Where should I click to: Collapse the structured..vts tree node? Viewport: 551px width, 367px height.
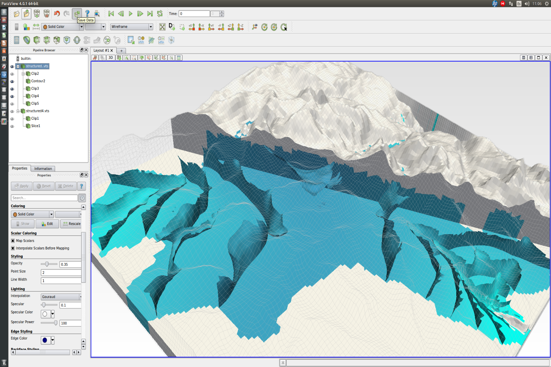pos(18,66)
